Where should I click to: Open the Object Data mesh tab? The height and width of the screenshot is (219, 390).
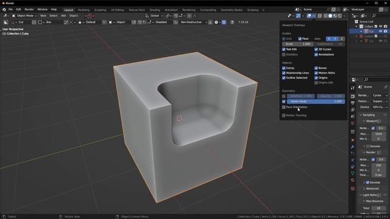point(353,173)
